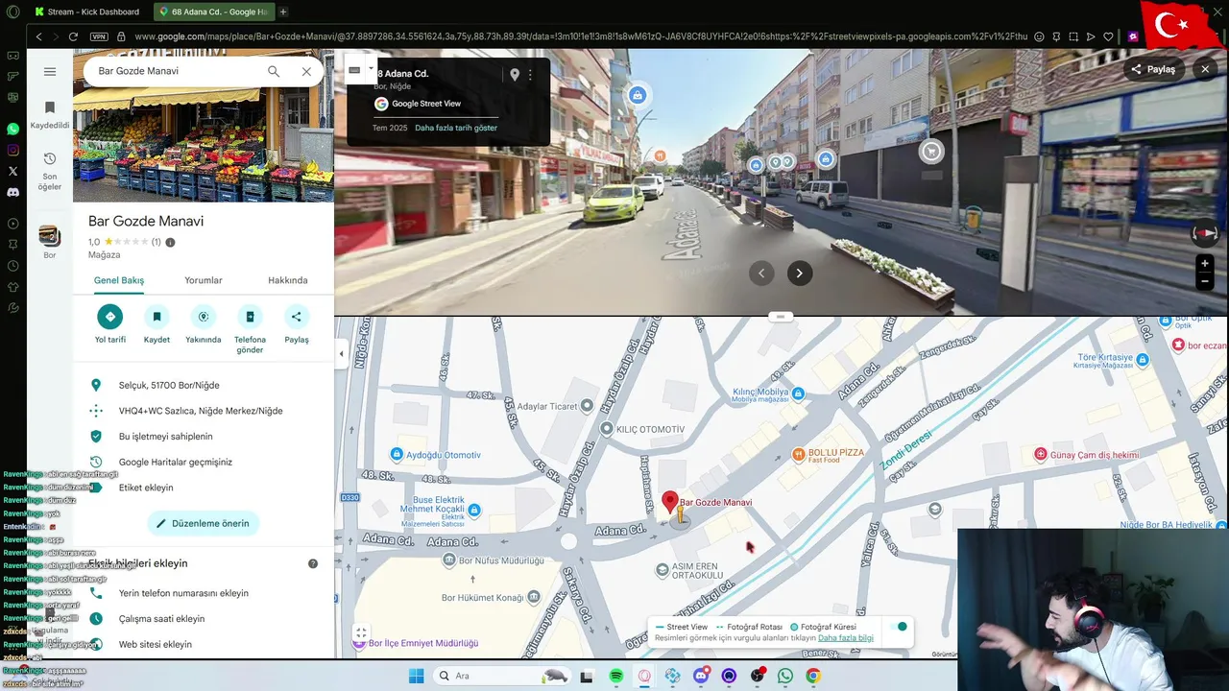The height and width of the screenshot is (691, 1229).
Task: Click Aydoğdu Otomotiv marker on map
Action: (397, 454)
